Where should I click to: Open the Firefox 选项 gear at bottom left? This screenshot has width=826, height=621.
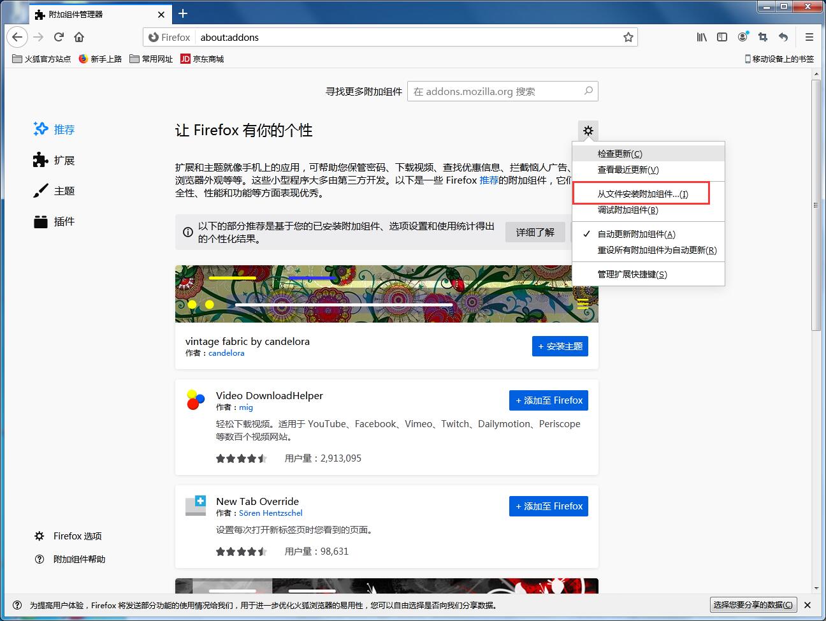pos(40,536)
